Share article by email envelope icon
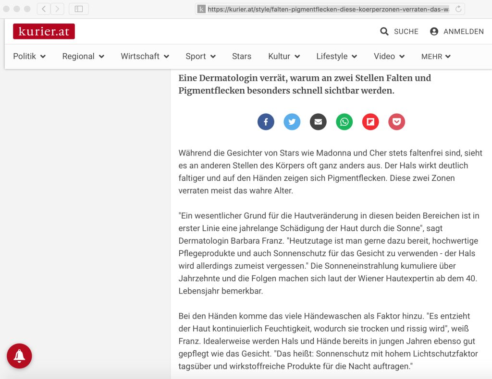The width and height of the screenshot is (492, 379). [x=318, y=122]
